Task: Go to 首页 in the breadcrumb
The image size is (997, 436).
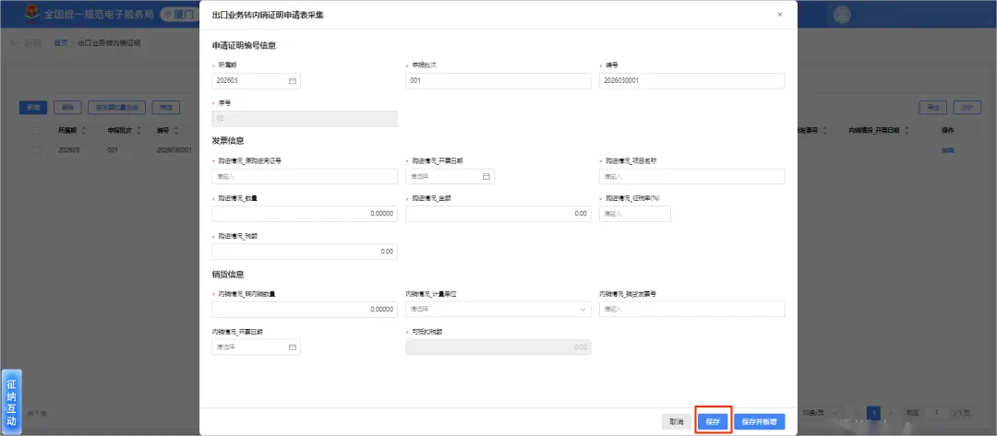Action: [x=60, y=43]
